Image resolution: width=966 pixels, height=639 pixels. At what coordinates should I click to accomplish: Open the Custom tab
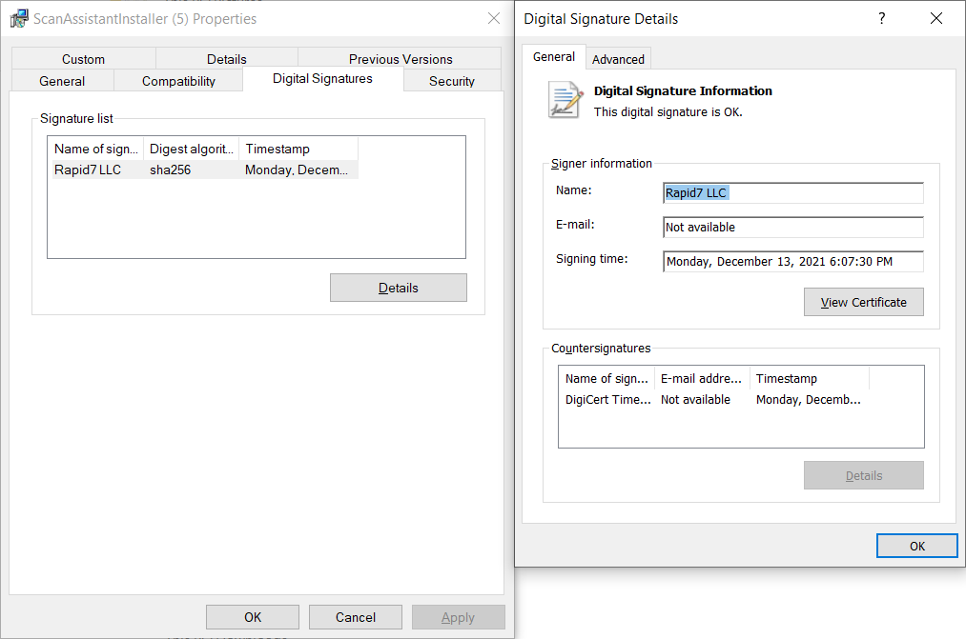84,59
